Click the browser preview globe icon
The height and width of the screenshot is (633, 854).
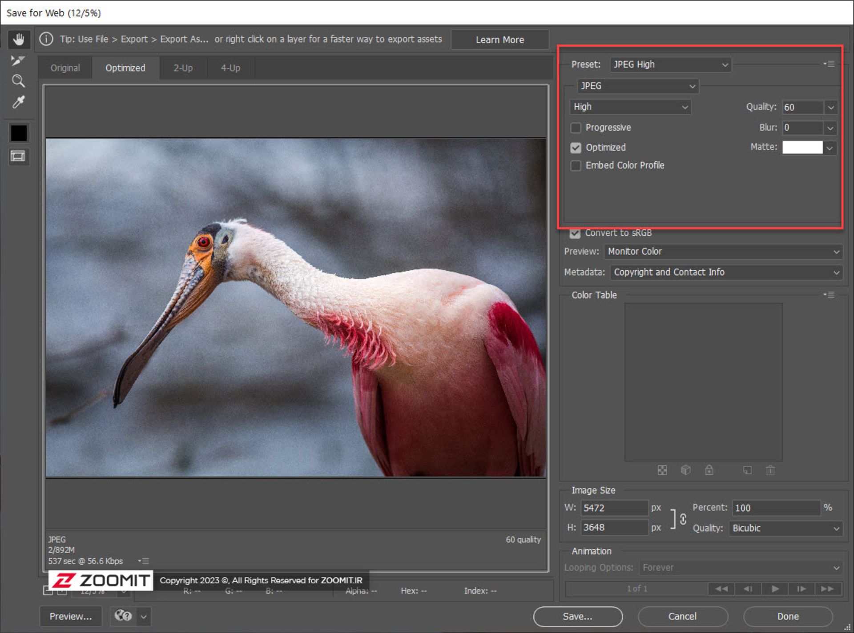[x=123, y=616]
